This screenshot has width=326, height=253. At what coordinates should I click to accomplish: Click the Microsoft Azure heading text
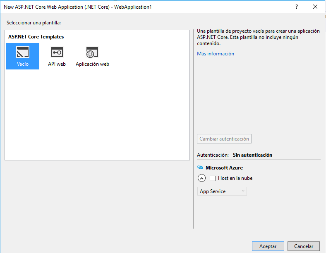tap(224, 167)
